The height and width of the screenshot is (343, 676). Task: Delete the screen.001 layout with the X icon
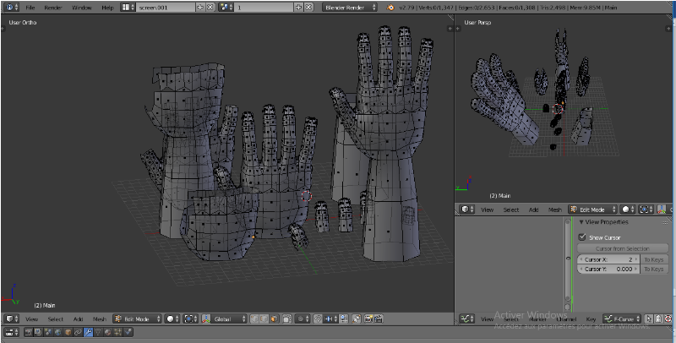pos(210,7)
